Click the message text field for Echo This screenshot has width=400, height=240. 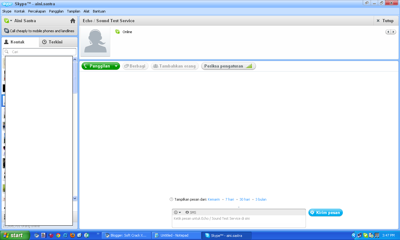coord(239,221)
